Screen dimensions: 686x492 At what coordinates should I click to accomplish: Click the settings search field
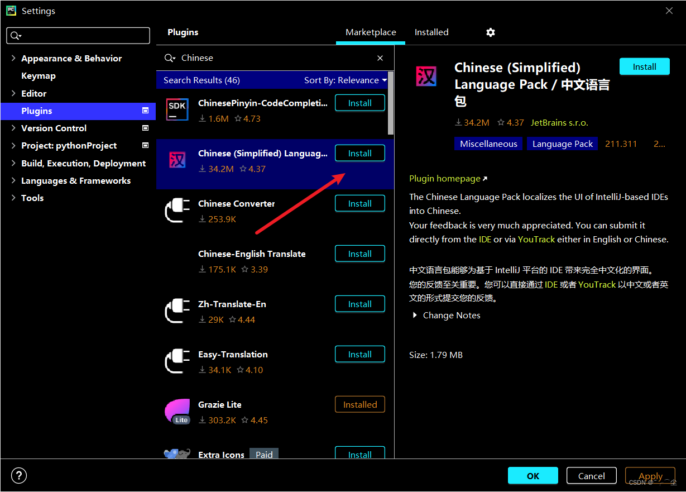pyautogui.click(x=78, y=36)
